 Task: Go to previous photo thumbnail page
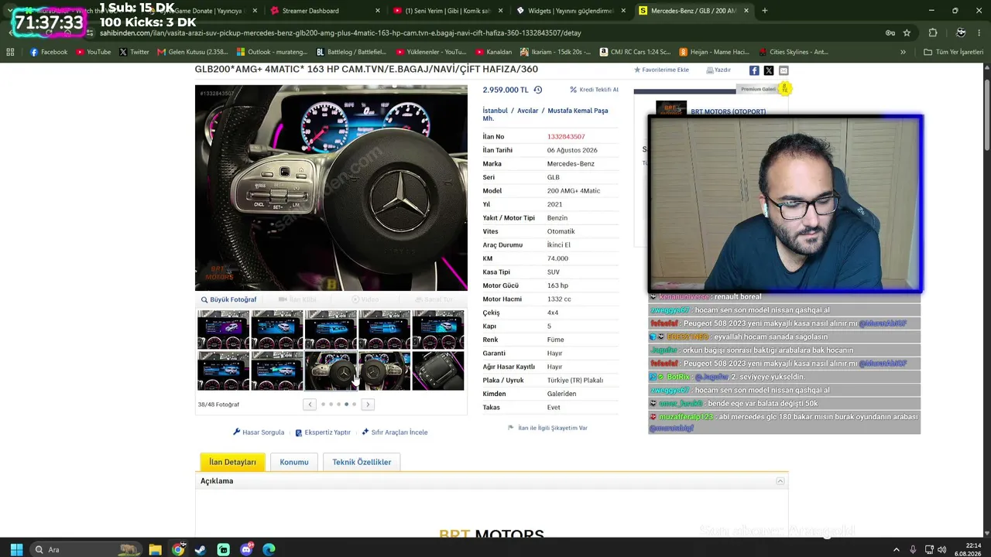point(310,405)
